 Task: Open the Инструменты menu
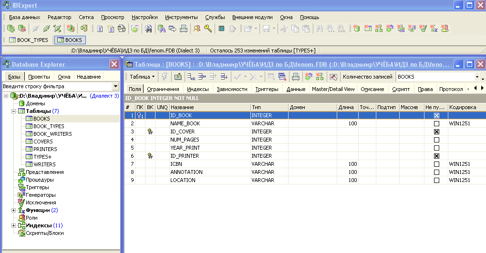pyautogui.click(x=181, y=17)
